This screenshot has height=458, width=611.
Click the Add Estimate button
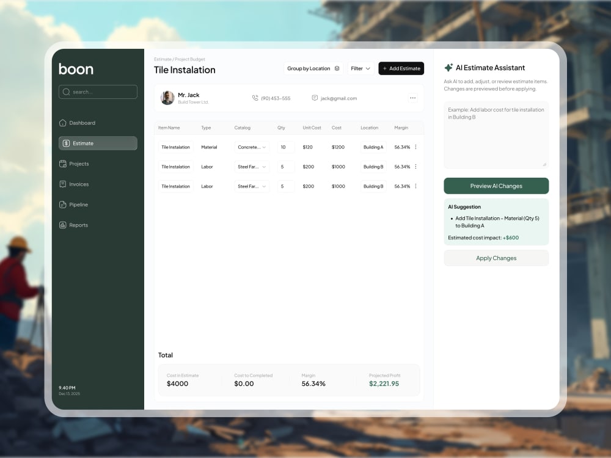(401, 68)
